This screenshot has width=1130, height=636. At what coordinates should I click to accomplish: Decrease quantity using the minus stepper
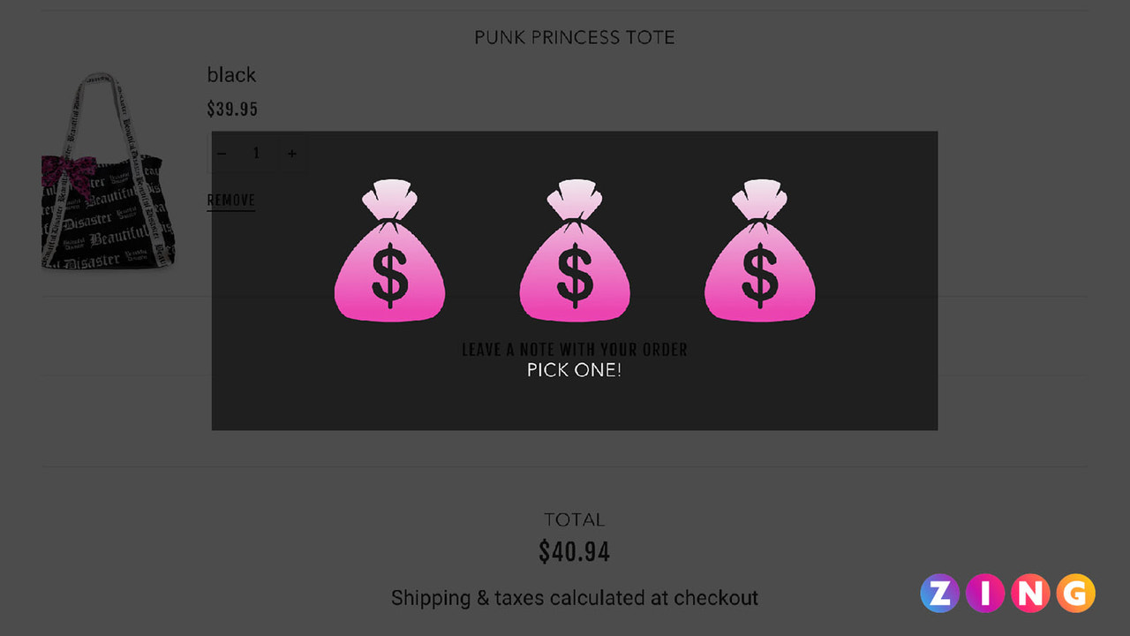click(x=222, y=153)
